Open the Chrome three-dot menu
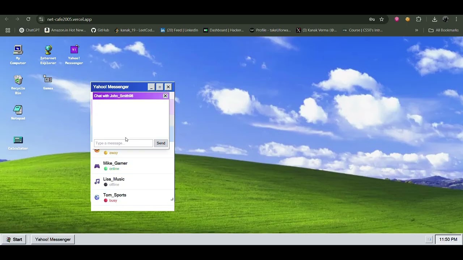The width and height of the screenshot is (463, 260). pos(456,19)
